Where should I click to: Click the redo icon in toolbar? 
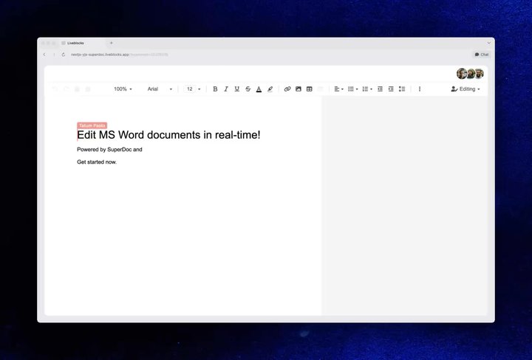[x=66, y=89]
